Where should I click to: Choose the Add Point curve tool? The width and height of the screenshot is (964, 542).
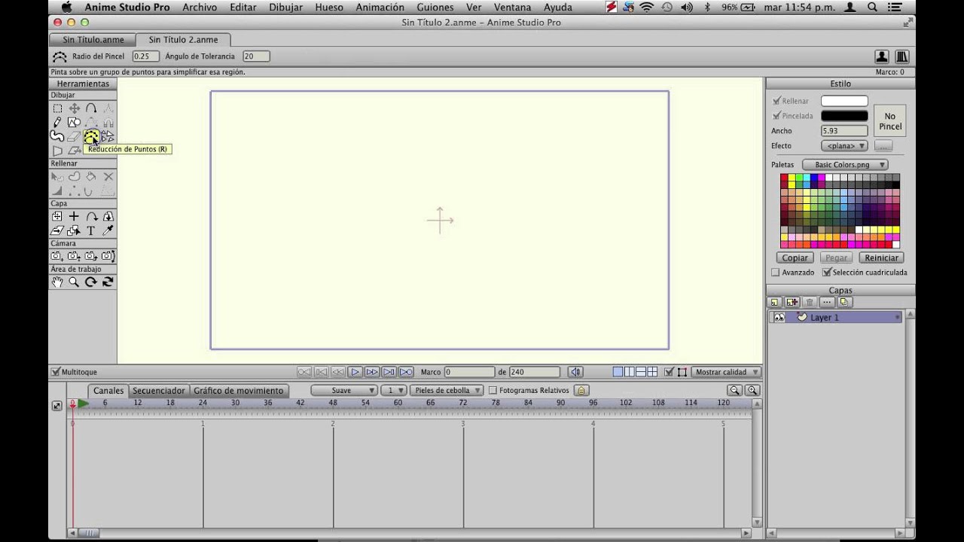(x=91, y=108)
